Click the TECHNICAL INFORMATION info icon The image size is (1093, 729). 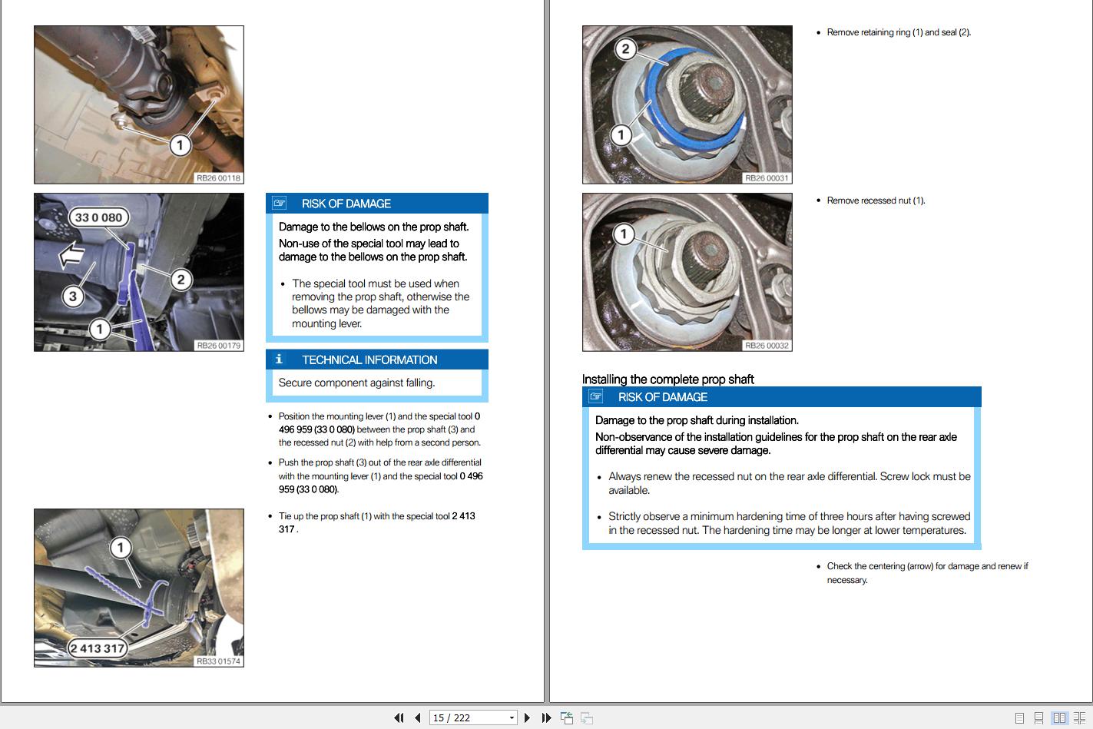(x=280, y=360)
